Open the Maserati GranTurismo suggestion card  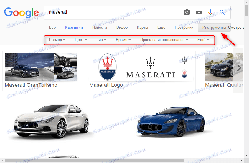[41, 71]
